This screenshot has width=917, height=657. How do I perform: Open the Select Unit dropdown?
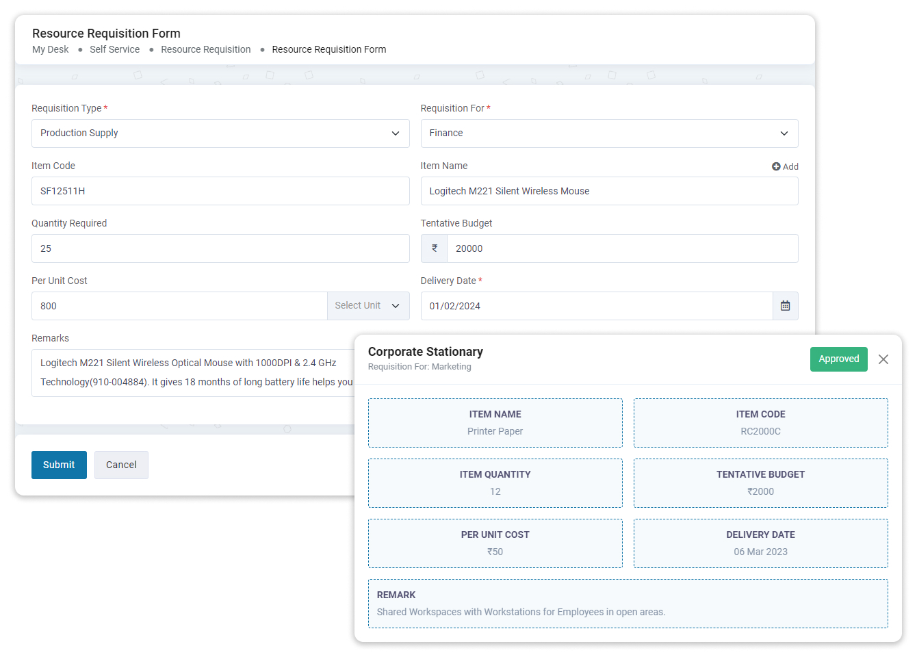tap(367, 306)
